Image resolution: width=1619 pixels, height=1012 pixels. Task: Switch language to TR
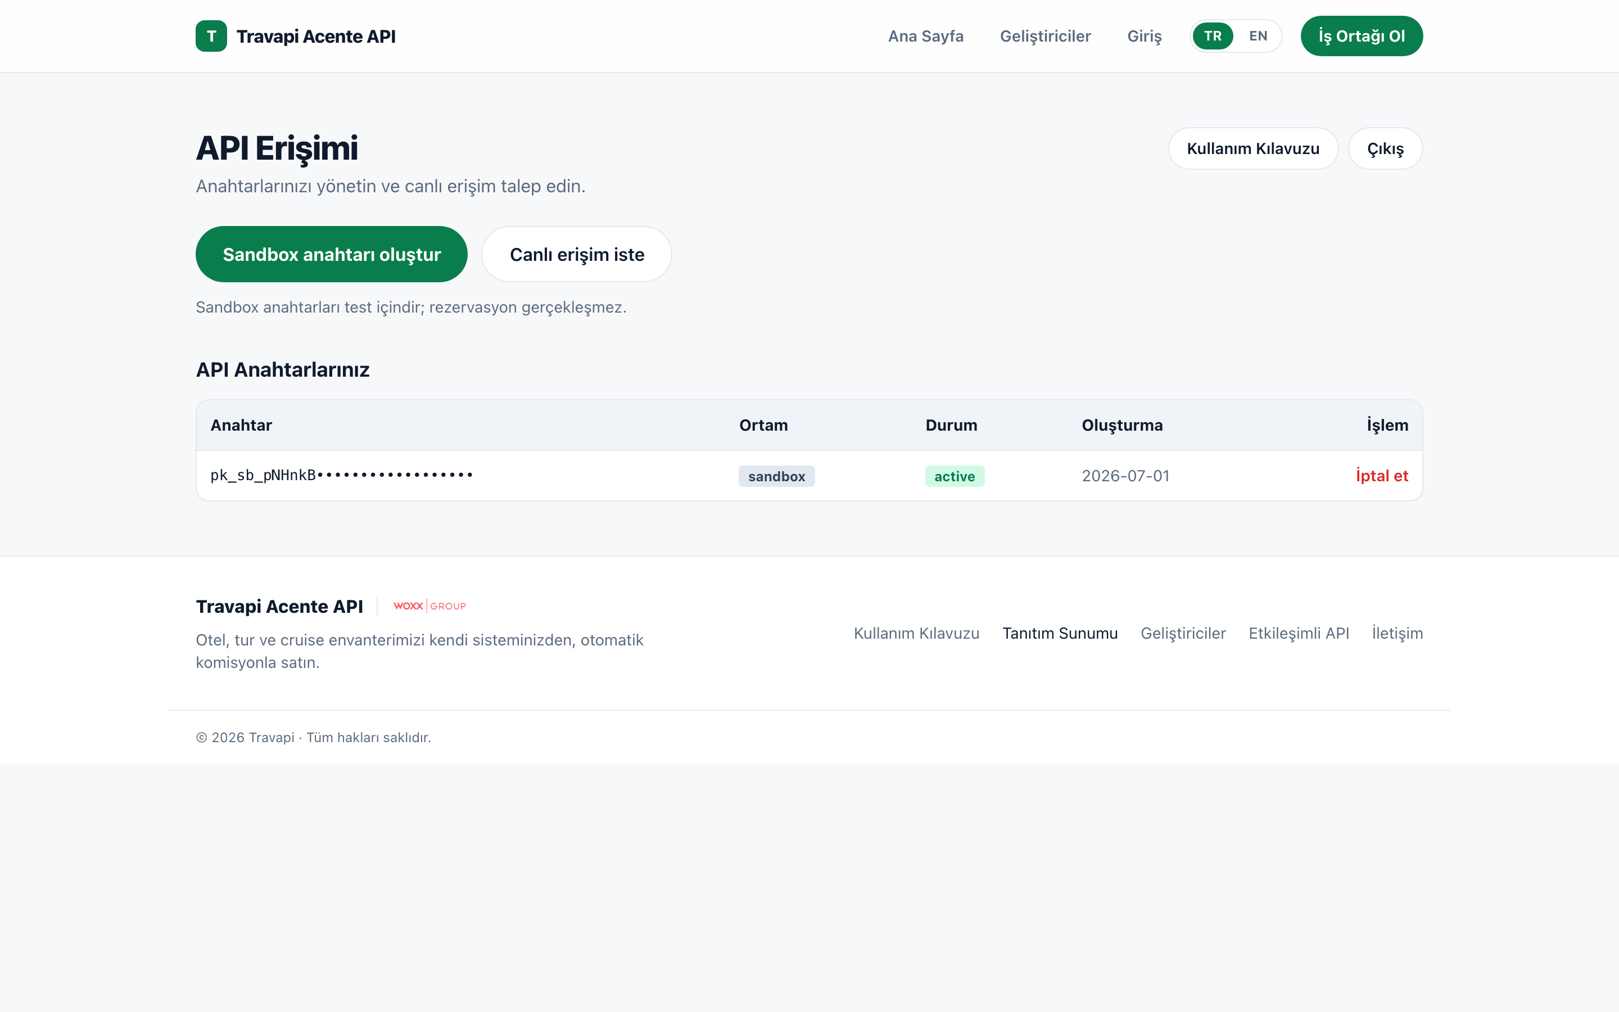pos(1212,36)
